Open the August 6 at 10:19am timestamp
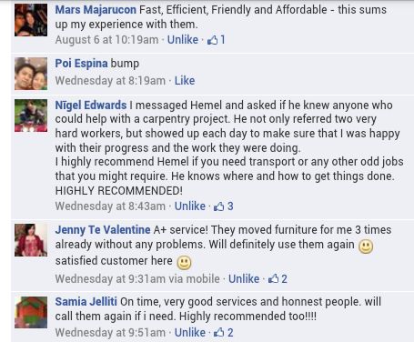 [x=106, y=40]
